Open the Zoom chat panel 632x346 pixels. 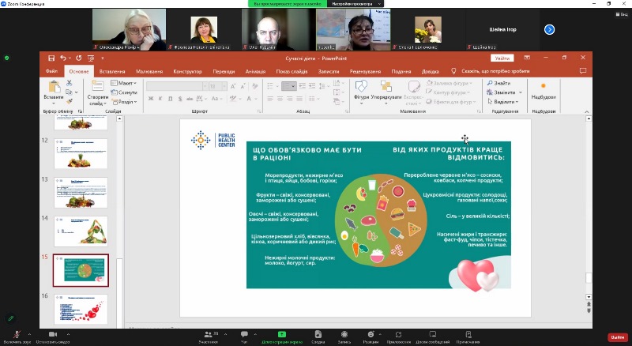click(244, 334)
